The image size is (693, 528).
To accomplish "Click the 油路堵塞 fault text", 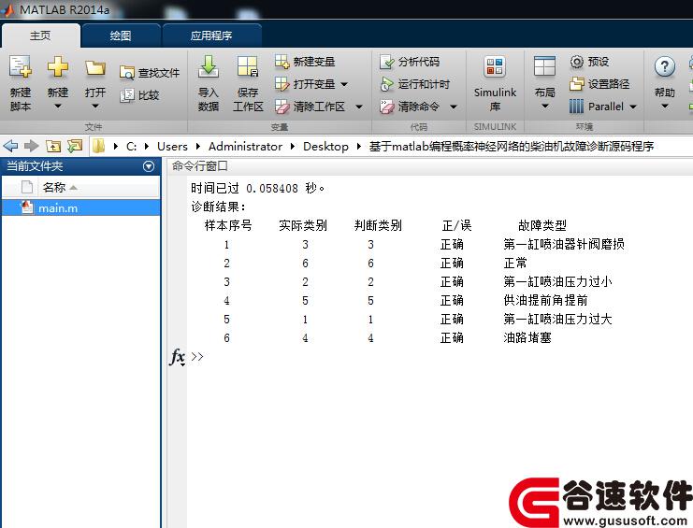I will tap(527, 338).
